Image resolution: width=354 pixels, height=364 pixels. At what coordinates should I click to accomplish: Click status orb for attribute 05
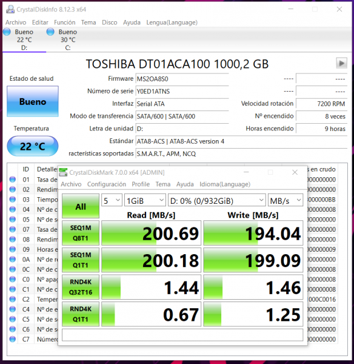click(13, 220)
